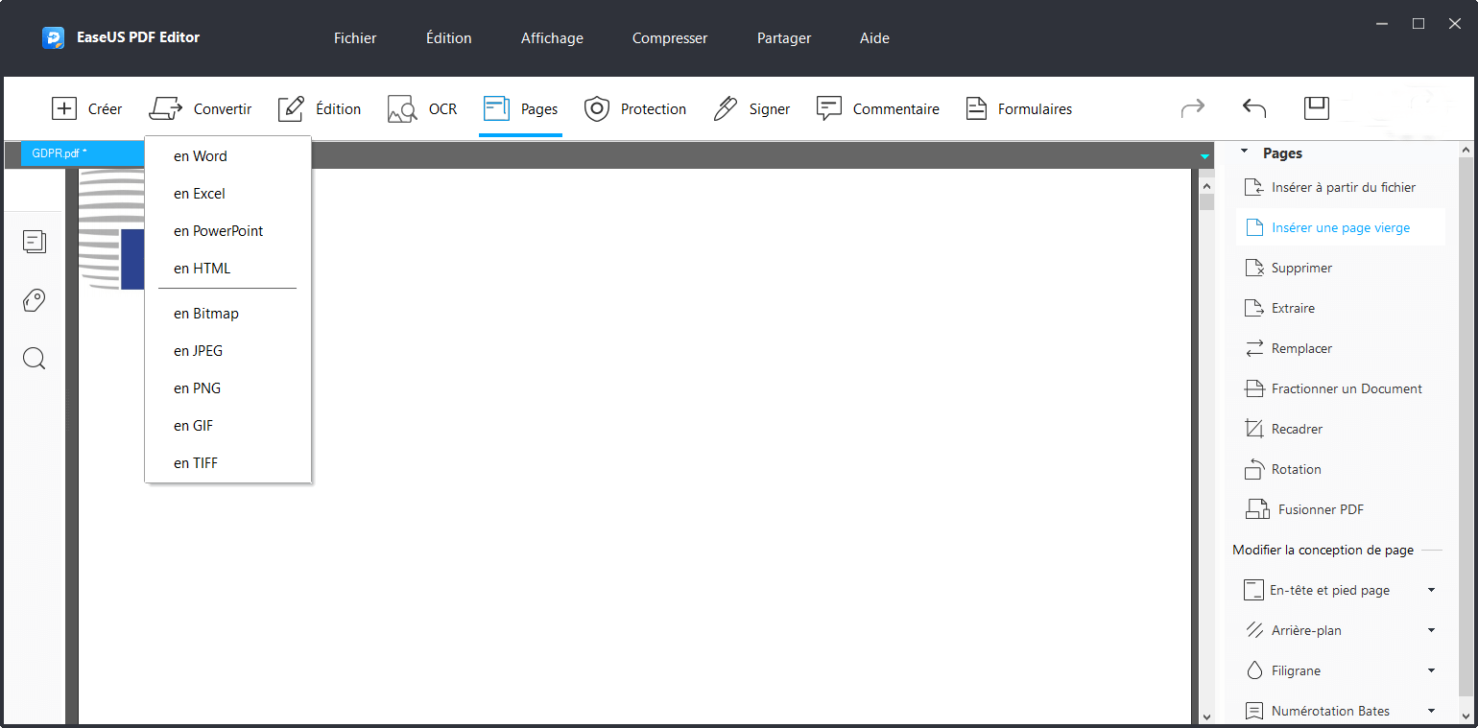
Task: Click the Supprimer page icon
Action: (x=1254, y=268)
